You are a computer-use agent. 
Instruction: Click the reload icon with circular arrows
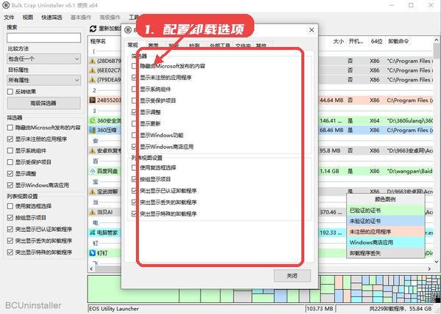[93, 29]
